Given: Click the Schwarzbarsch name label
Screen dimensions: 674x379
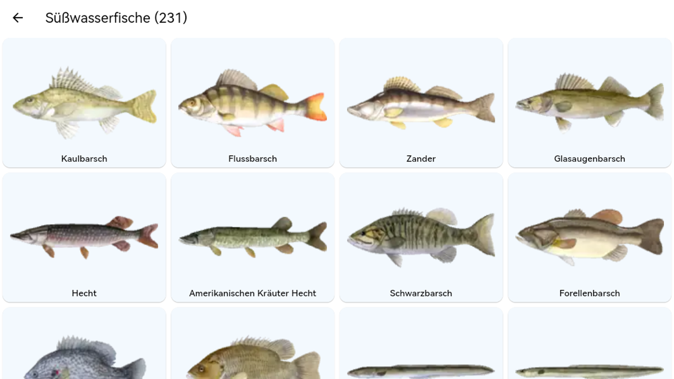Looking at the screenshot, I should coord(421,293).
